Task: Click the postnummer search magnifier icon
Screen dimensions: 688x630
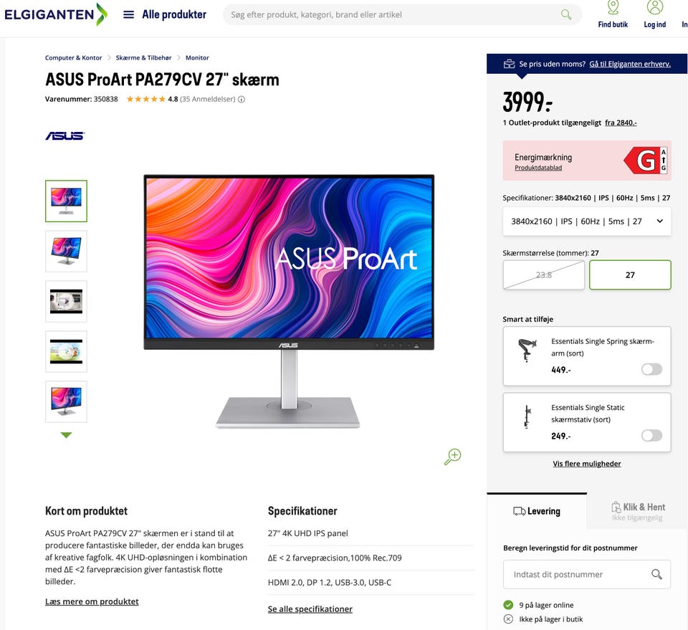Action: (656, 574)
